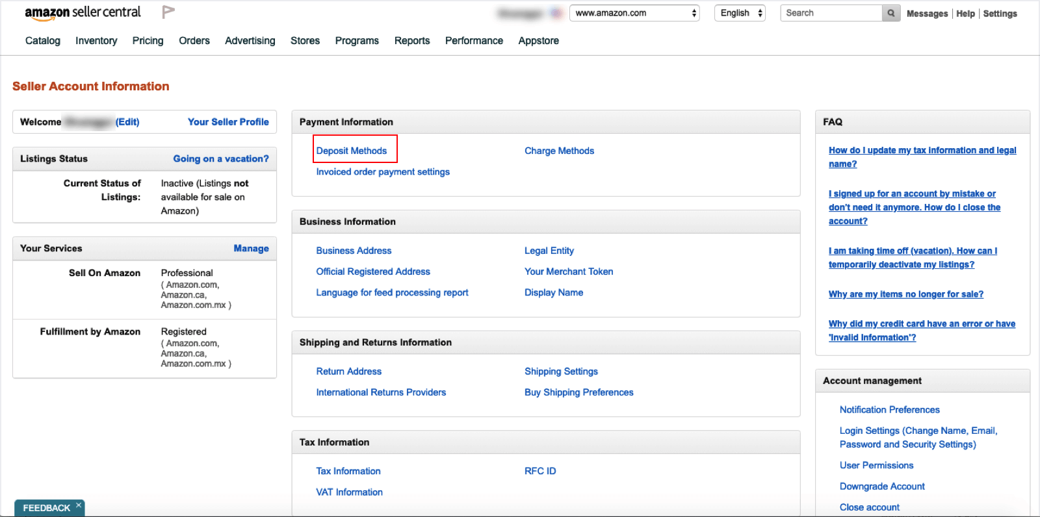
Task: Open Shipping Settings
Action: coord(561,372)
